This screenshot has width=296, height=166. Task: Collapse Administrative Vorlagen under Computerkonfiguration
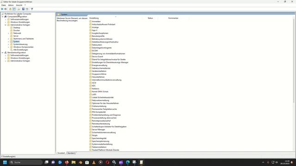(x=6, y=25)
